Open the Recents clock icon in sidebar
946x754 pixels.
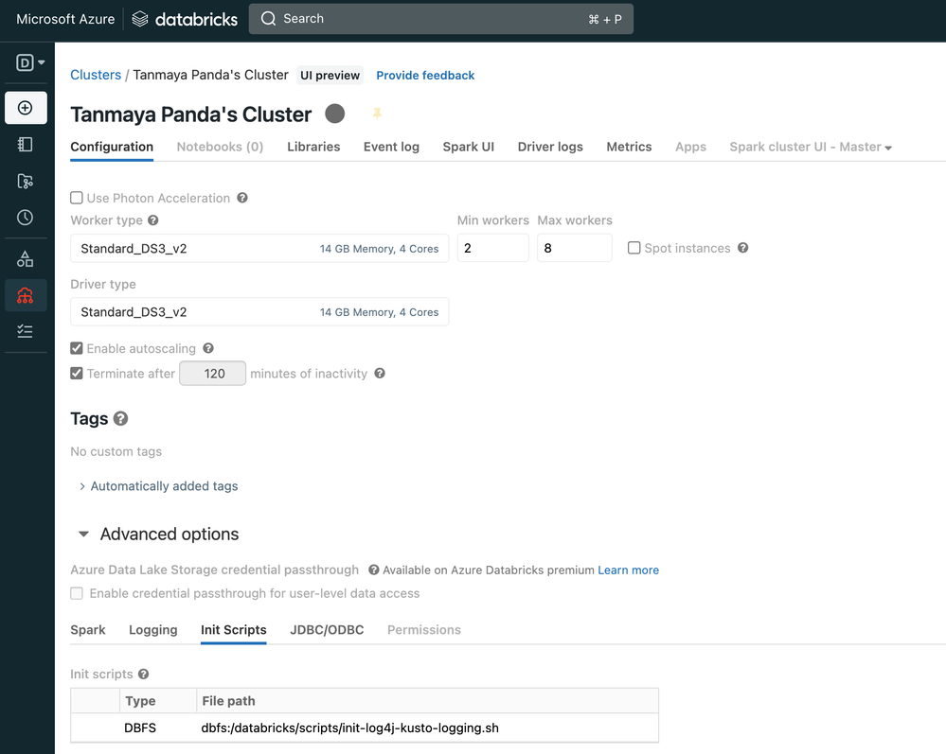coord(26,218)
